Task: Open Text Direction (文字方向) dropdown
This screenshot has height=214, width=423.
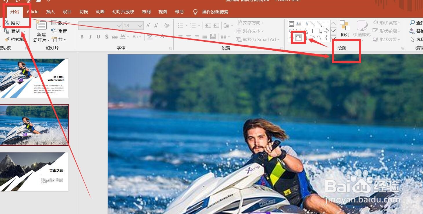Action: click(x=250, y=23)
